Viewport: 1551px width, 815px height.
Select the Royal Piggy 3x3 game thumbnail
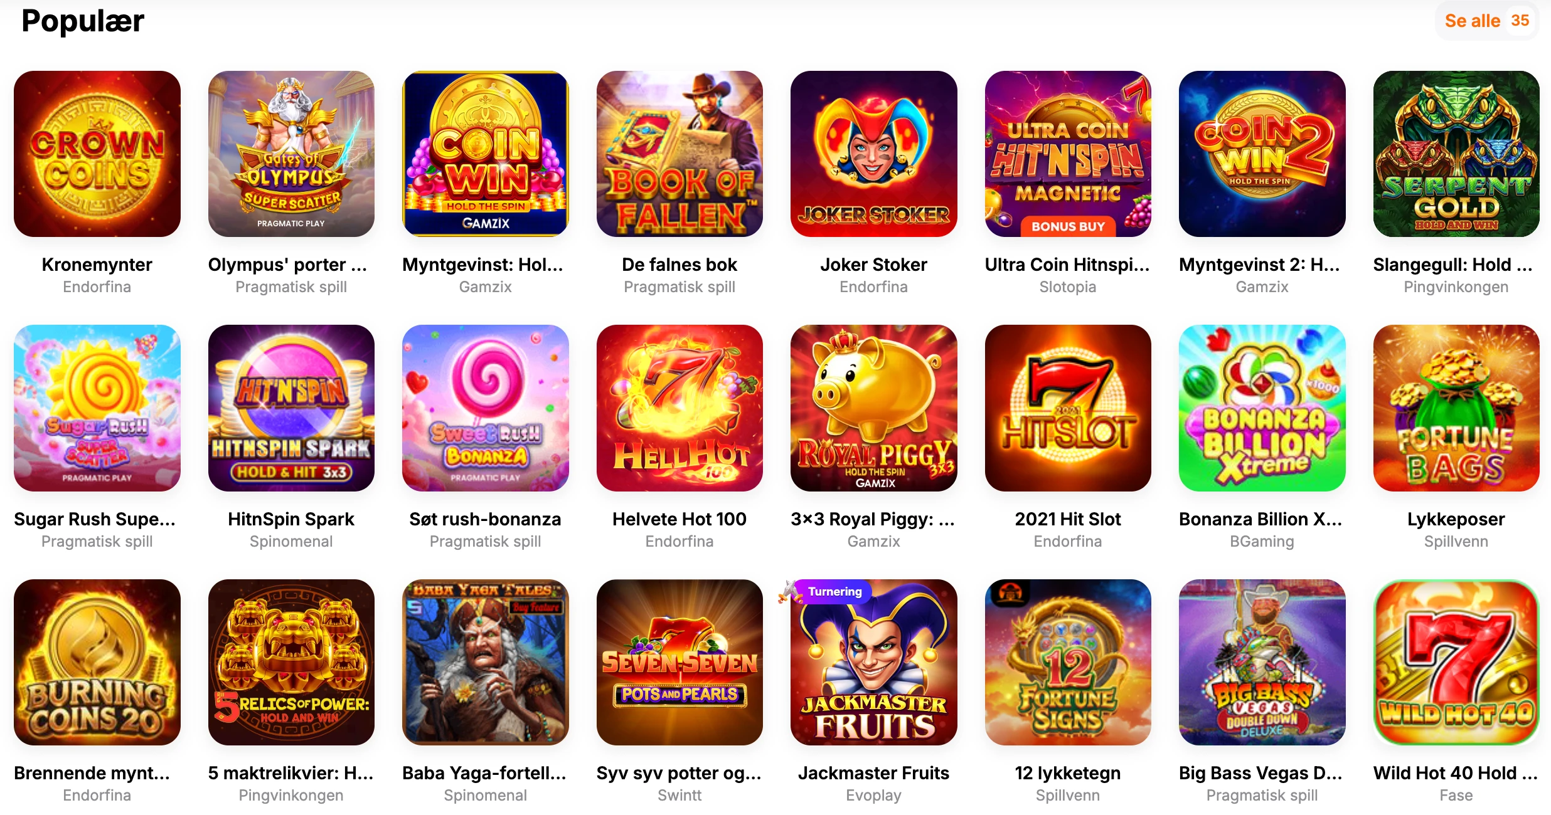pos(874,408)
